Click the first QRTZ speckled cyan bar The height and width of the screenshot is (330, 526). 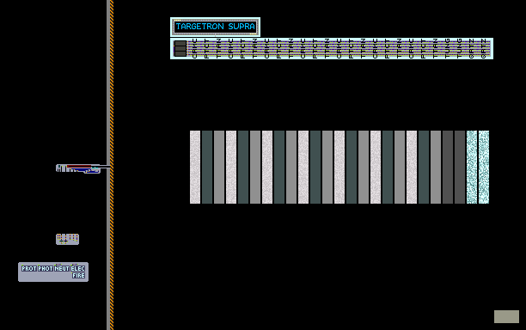click(x=472, y=167)
